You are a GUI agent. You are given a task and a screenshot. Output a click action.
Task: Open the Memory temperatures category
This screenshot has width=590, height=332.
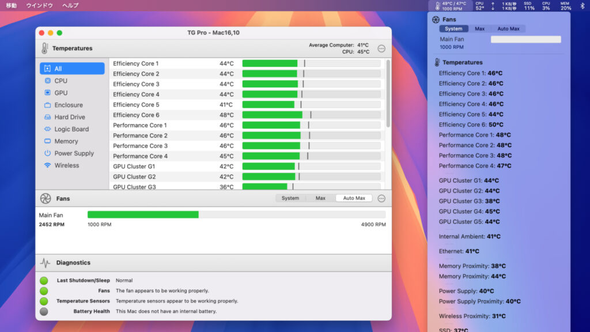click(x=66, y=141)
